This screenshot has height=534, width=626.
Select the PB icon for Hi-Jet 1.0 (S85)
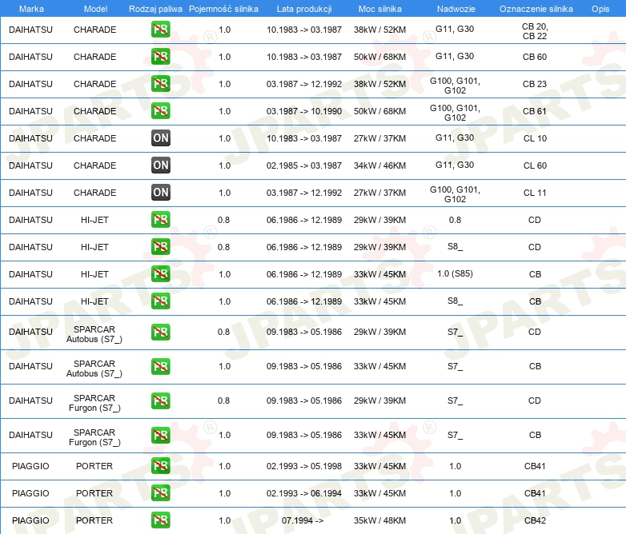160,274
